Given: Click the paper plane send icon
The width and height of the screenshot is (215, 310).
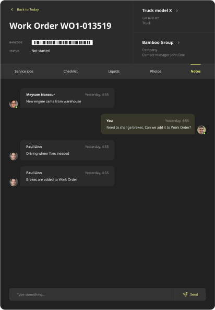Looking at the screenshot, I should [185, 294].
